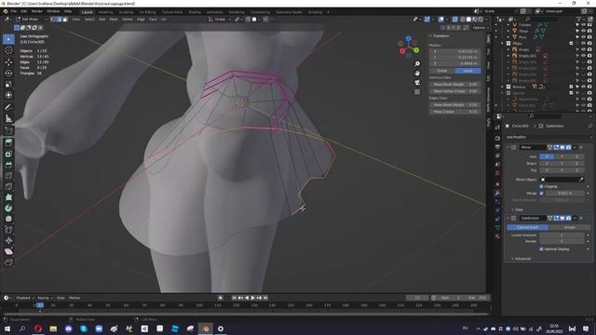Select the Scale tool

click(x=8, y=84)
